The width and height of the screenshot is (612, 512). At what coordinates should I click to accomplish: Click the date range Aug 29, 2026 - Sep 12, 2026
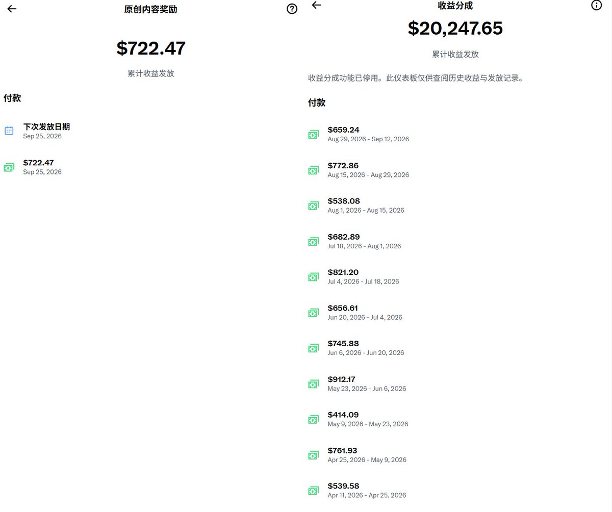click(368, 139)
